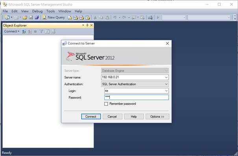Click the Password input field
Viewport: 238px width, 156px height.
tap(137, 97)
